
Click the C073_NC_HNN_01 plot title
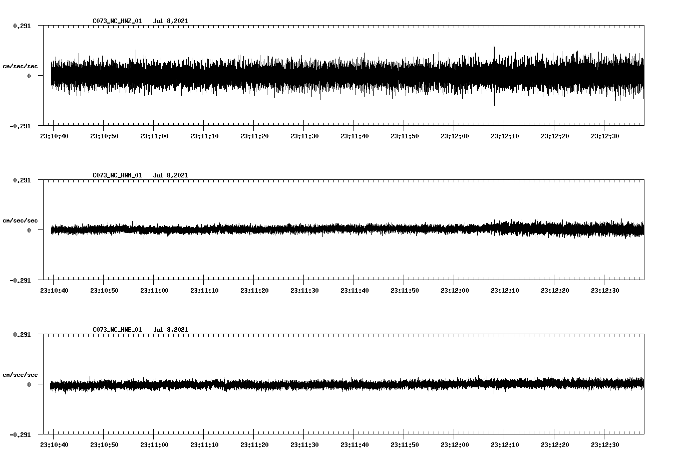pos(117,175)
